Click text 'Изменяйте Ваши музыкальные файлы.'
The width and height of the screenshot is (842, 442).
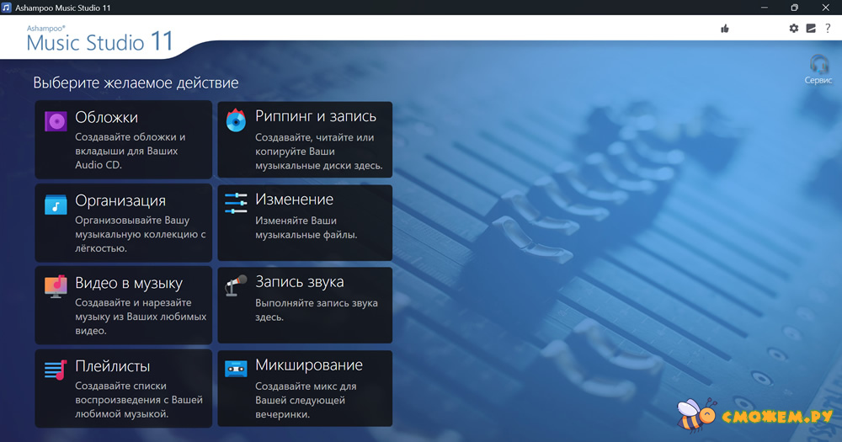306,227
